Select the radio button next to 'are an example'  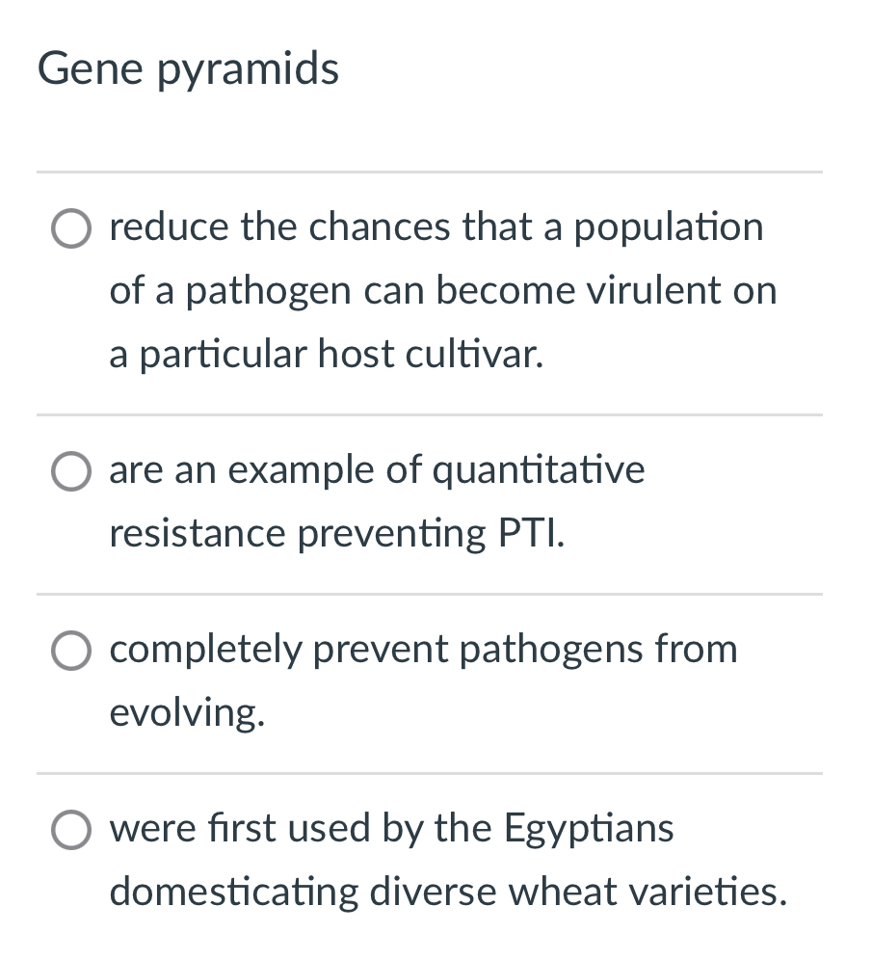[71, 471]
